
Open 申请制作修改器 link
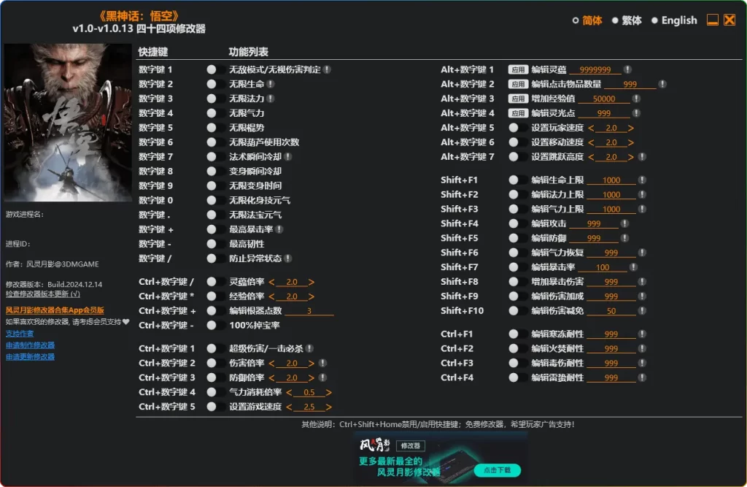(x=30, y=345)
